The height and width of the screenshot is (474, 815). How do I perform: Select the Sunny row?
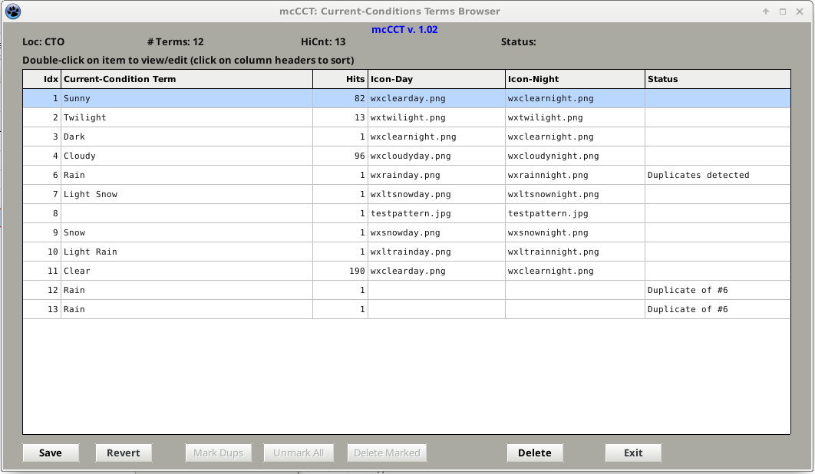tap(186, 98)
